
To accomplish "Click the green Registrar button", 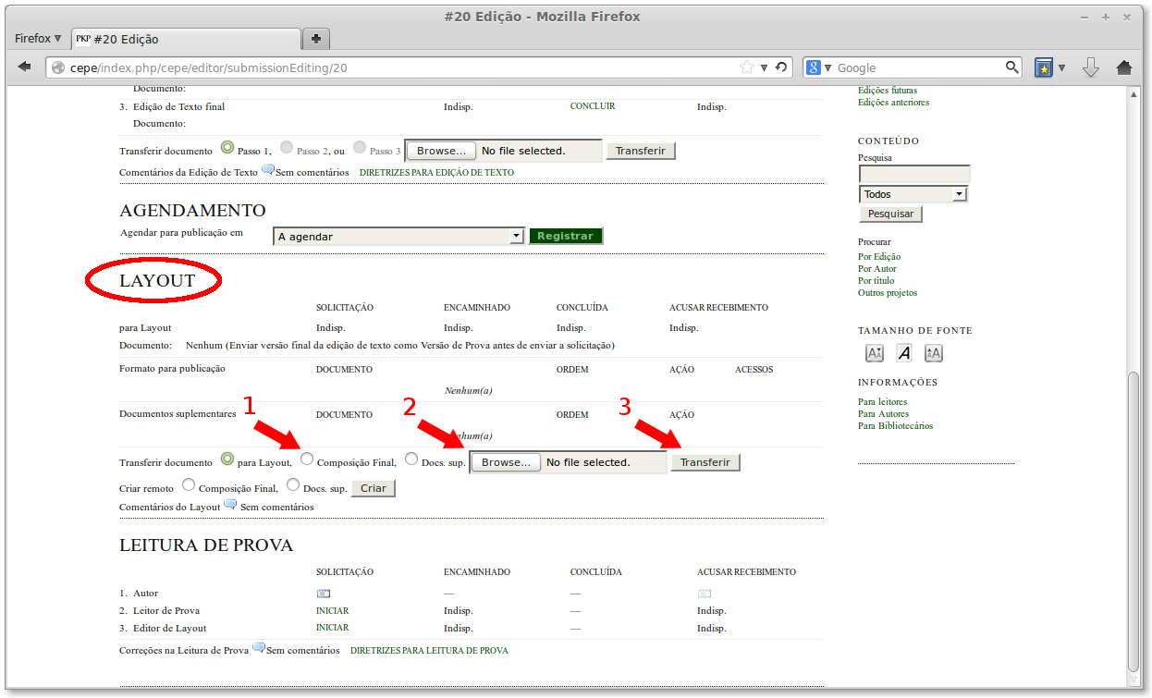I will pos(565,236).
